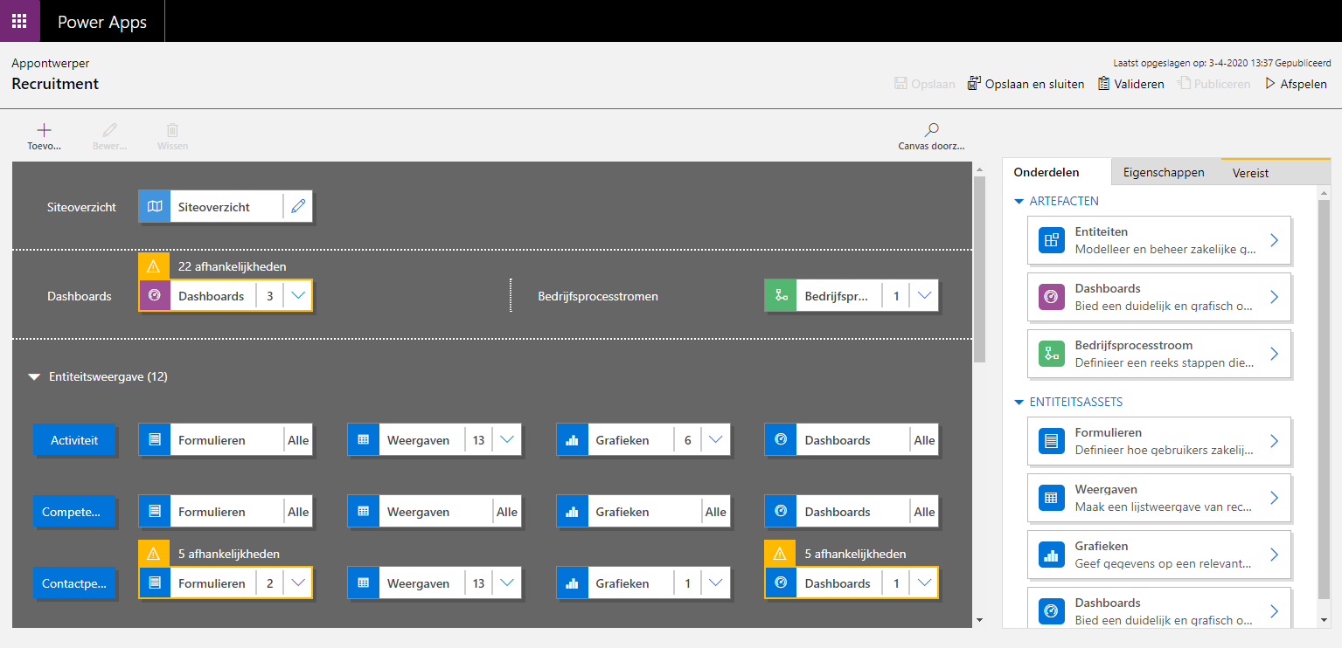Expand Contactpe... Formulieren dropdown showing 2
Screen dimensions: 1342x648
(298, 583)
